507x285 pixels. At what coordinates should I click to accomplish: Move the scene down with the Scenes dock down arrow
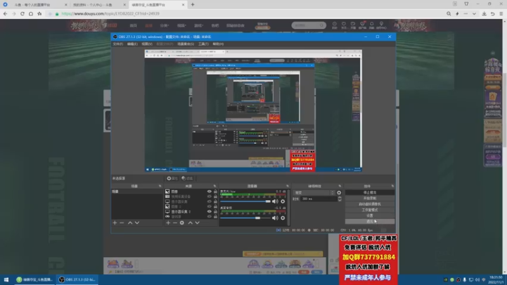click(137, 223)
